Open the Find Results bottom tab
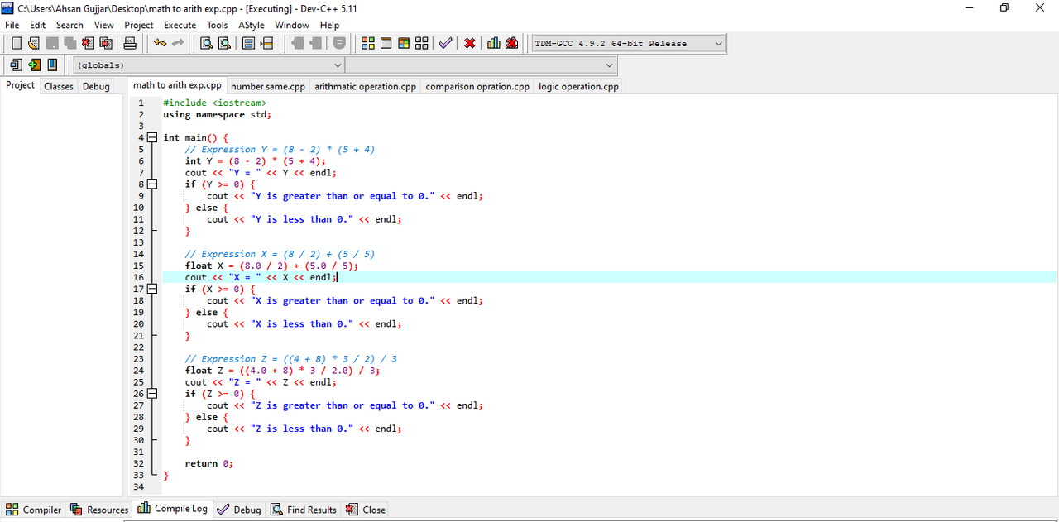Viewport: 1059px width, 522px height. click(304, 510)
